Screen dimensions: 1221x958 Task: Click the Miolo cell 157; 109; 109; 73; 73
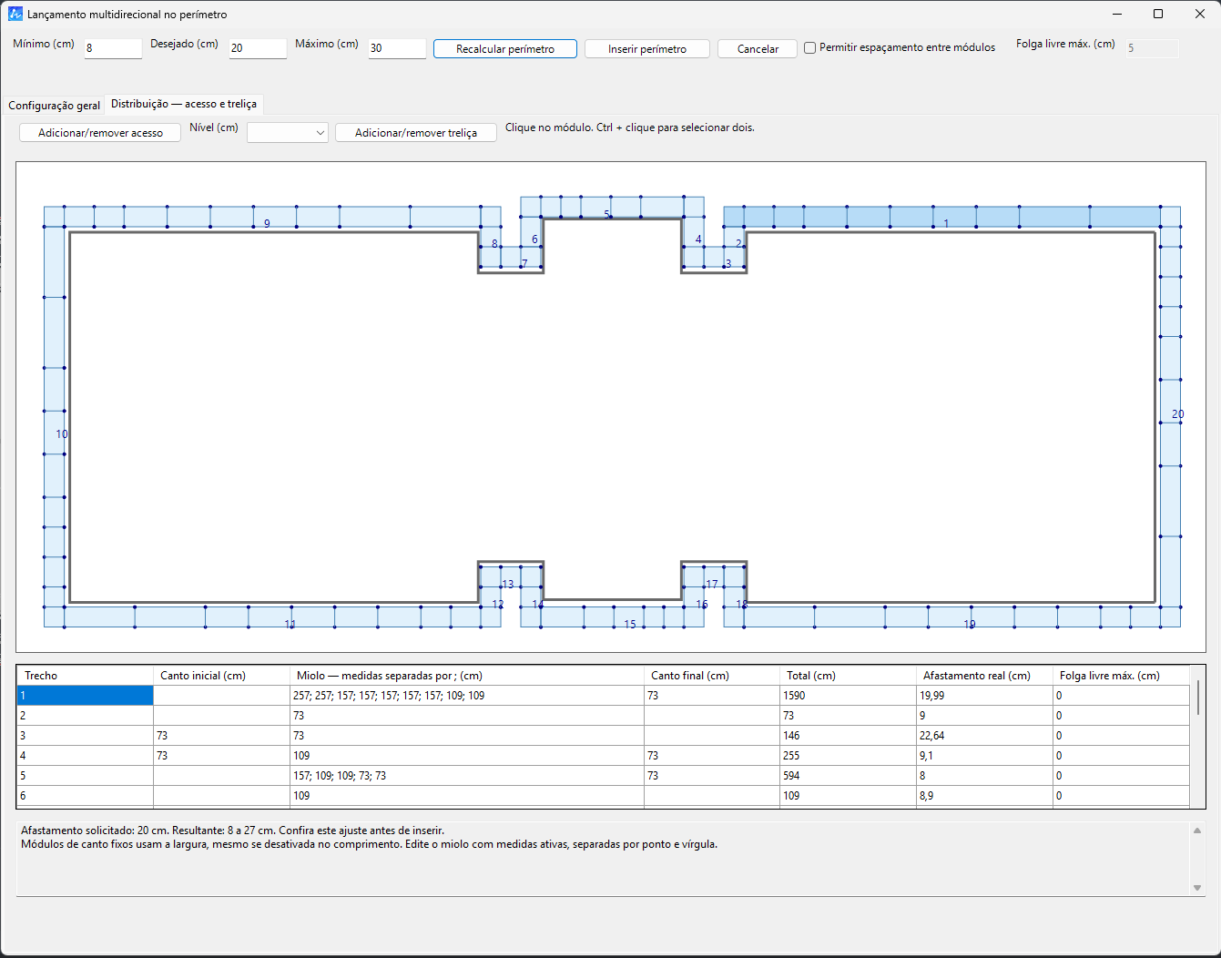pyautogui.click(x=467, y=776)
